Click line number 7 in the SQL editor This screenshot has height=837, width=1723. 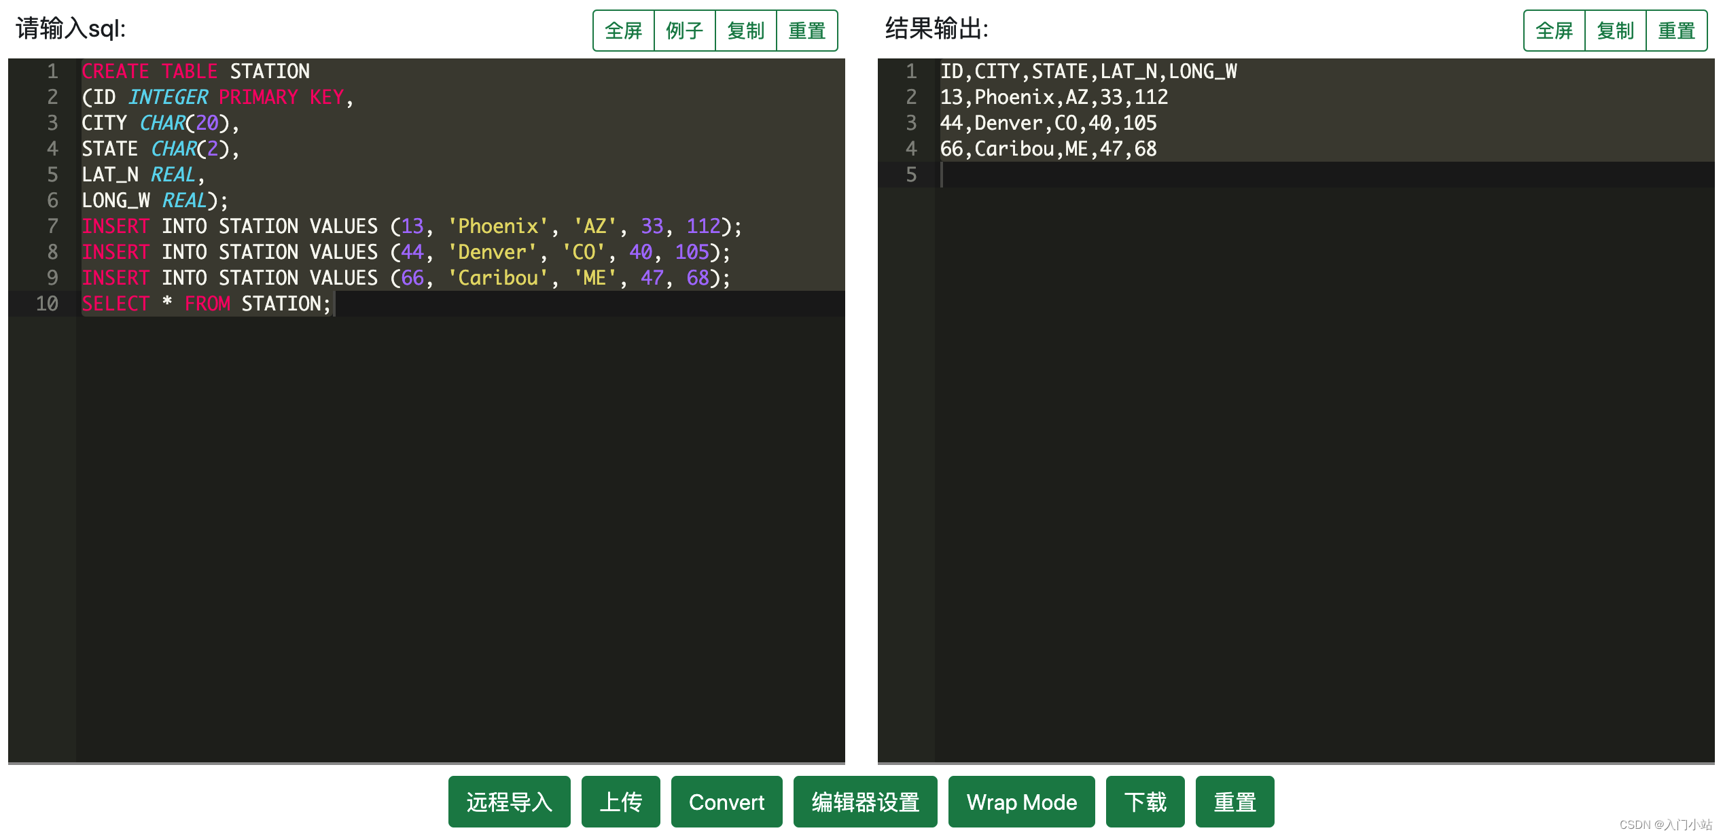pyautogui.click(x=52, y=226)
